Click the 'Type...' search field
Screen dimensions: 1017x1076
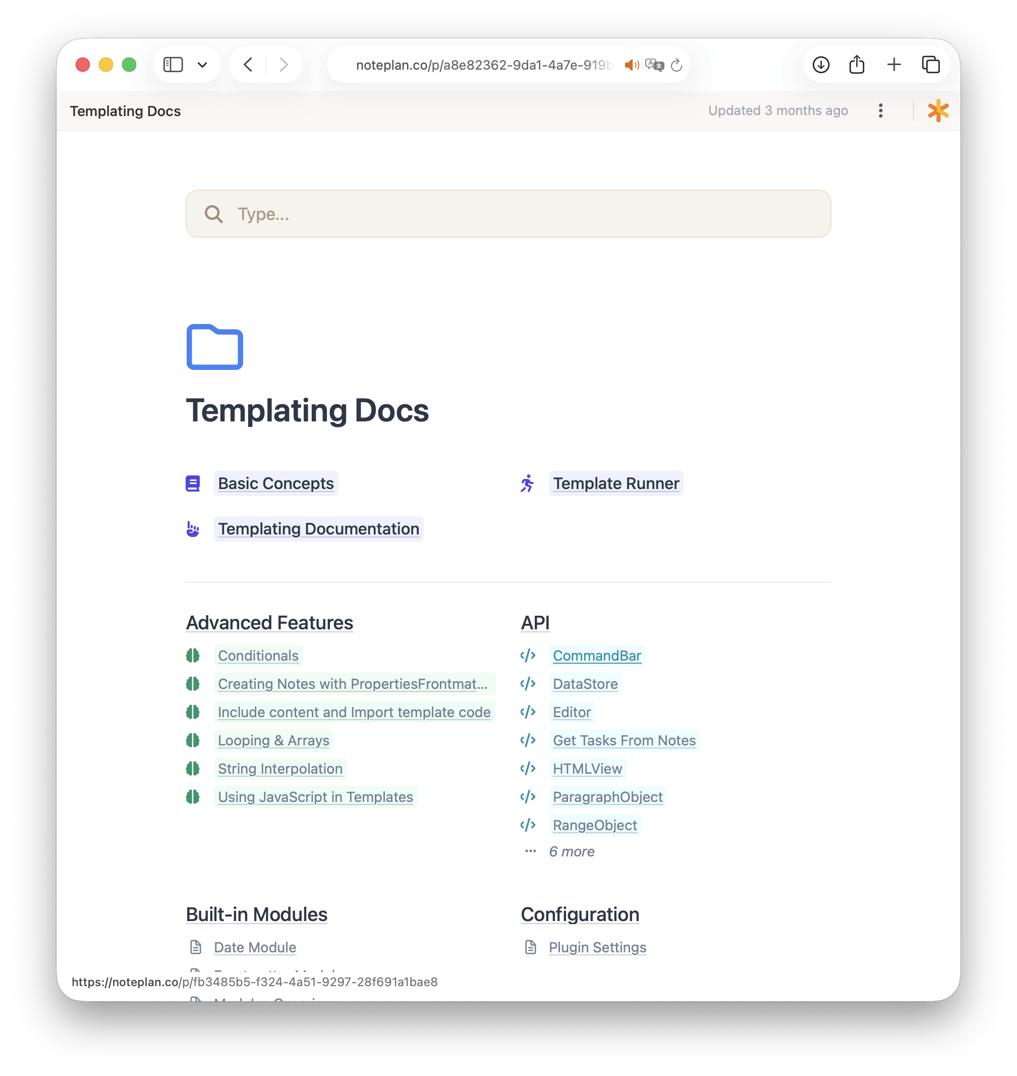pyautogui.click(x=508, y=213)
